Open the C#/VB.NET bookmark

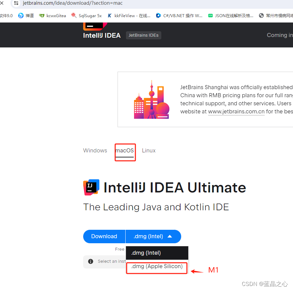tap(180, 16)
